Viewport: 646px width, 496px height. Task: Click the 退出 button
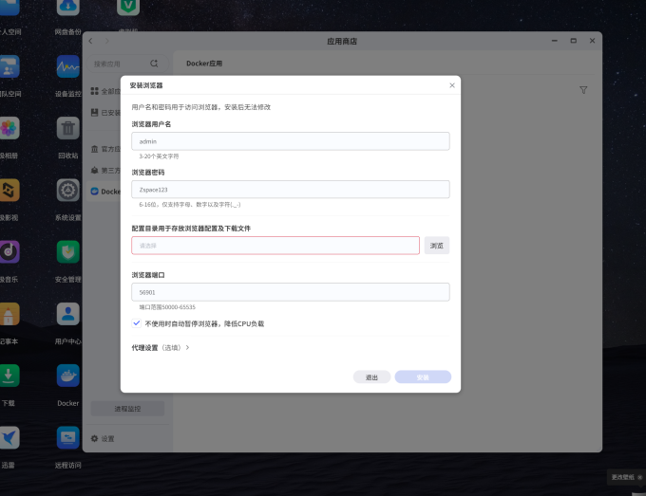pos(371,377)
